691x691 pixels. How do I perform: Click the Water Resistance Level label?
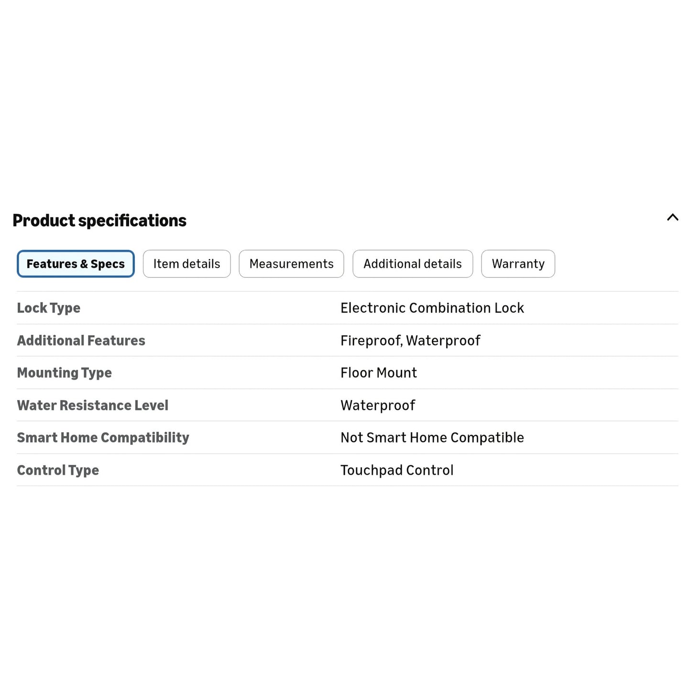click(x=93, y=406)
